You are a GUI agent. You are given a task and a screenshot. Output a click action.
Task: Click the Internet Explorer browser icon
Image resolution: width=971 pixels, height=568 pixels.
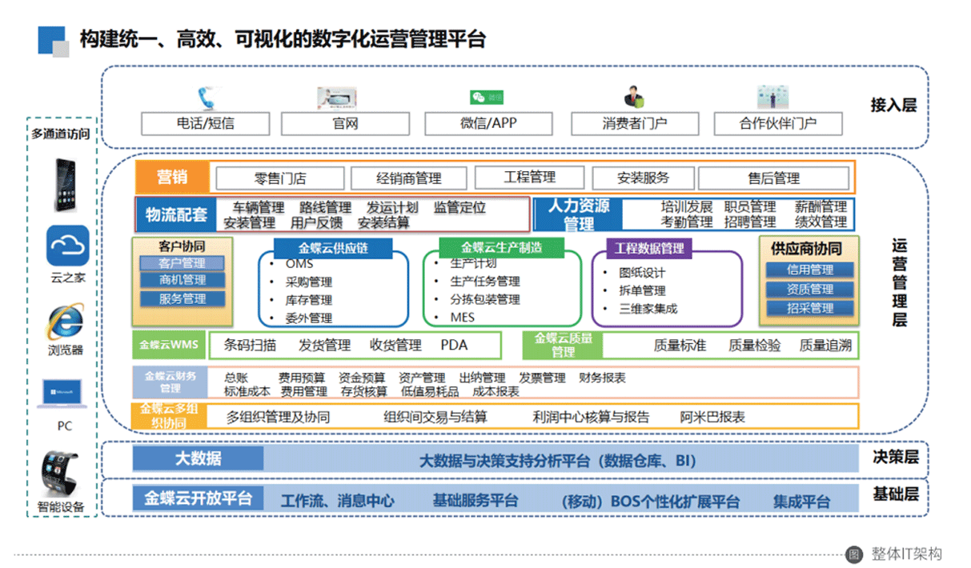coord(65,322)
